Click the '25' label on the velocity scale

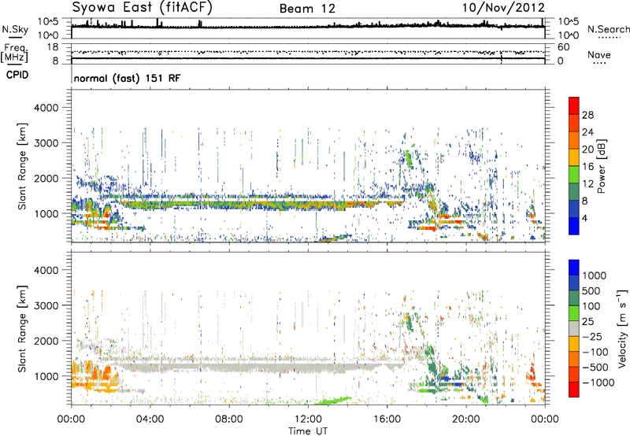click(x=587, y=322)
